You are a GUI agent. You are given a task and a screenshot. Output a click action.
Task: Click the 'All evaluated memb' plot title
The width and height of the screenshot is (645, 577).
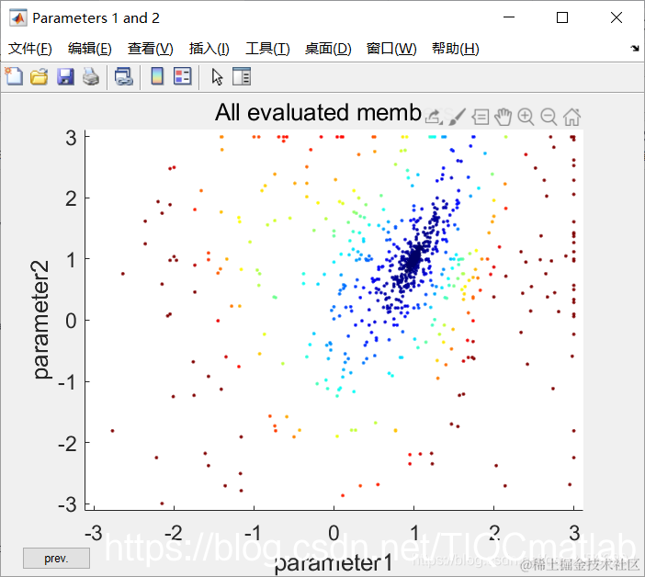pos(318,112)
